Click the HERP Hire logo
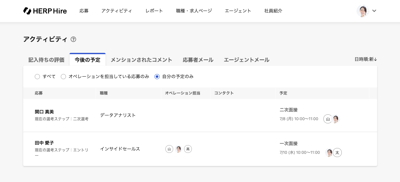 45,11
